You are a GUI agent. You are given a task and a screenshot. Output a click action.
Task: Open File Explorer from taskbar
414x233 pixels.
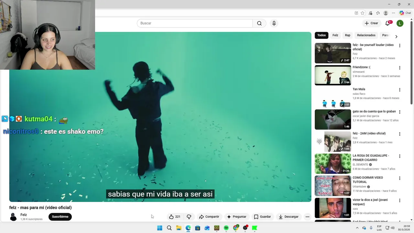(179, 228)
